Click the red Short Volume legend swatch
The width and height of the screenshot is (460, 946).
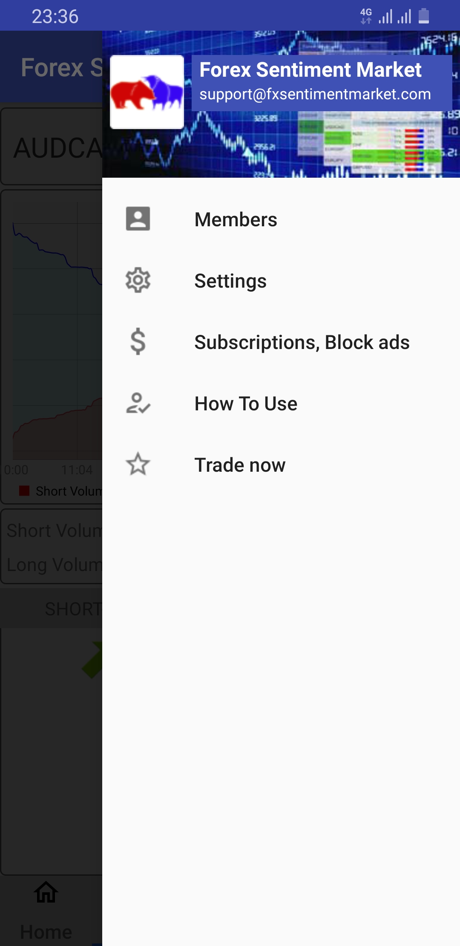24,491
